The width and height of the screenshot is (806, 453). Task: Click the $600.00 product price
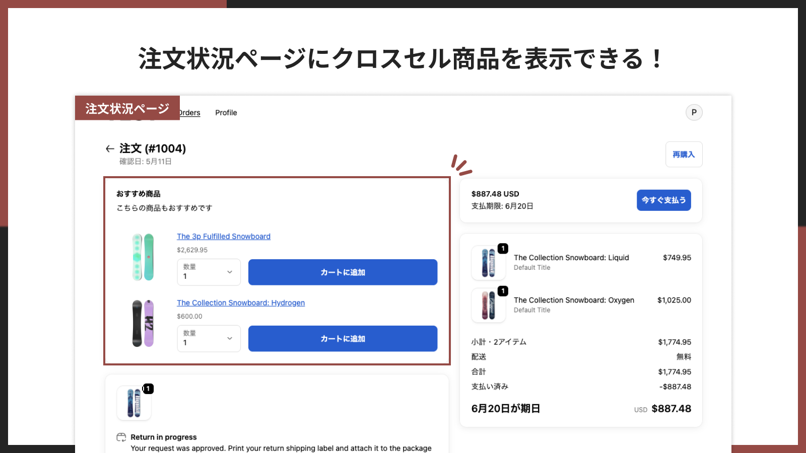(189, 316)
